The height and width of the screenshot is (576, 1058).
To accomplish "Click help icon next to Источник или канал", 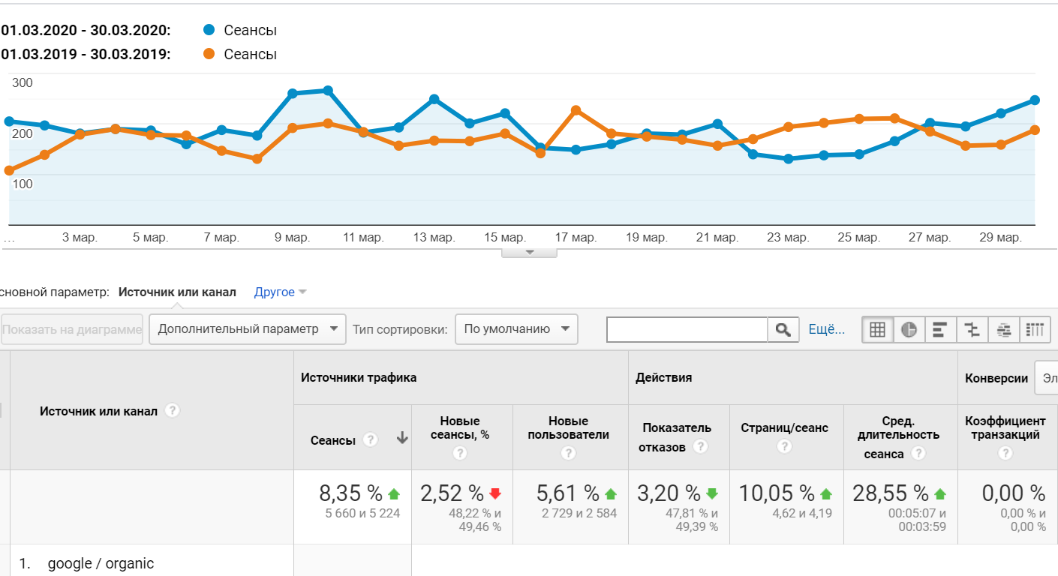I will click(173, 410).
